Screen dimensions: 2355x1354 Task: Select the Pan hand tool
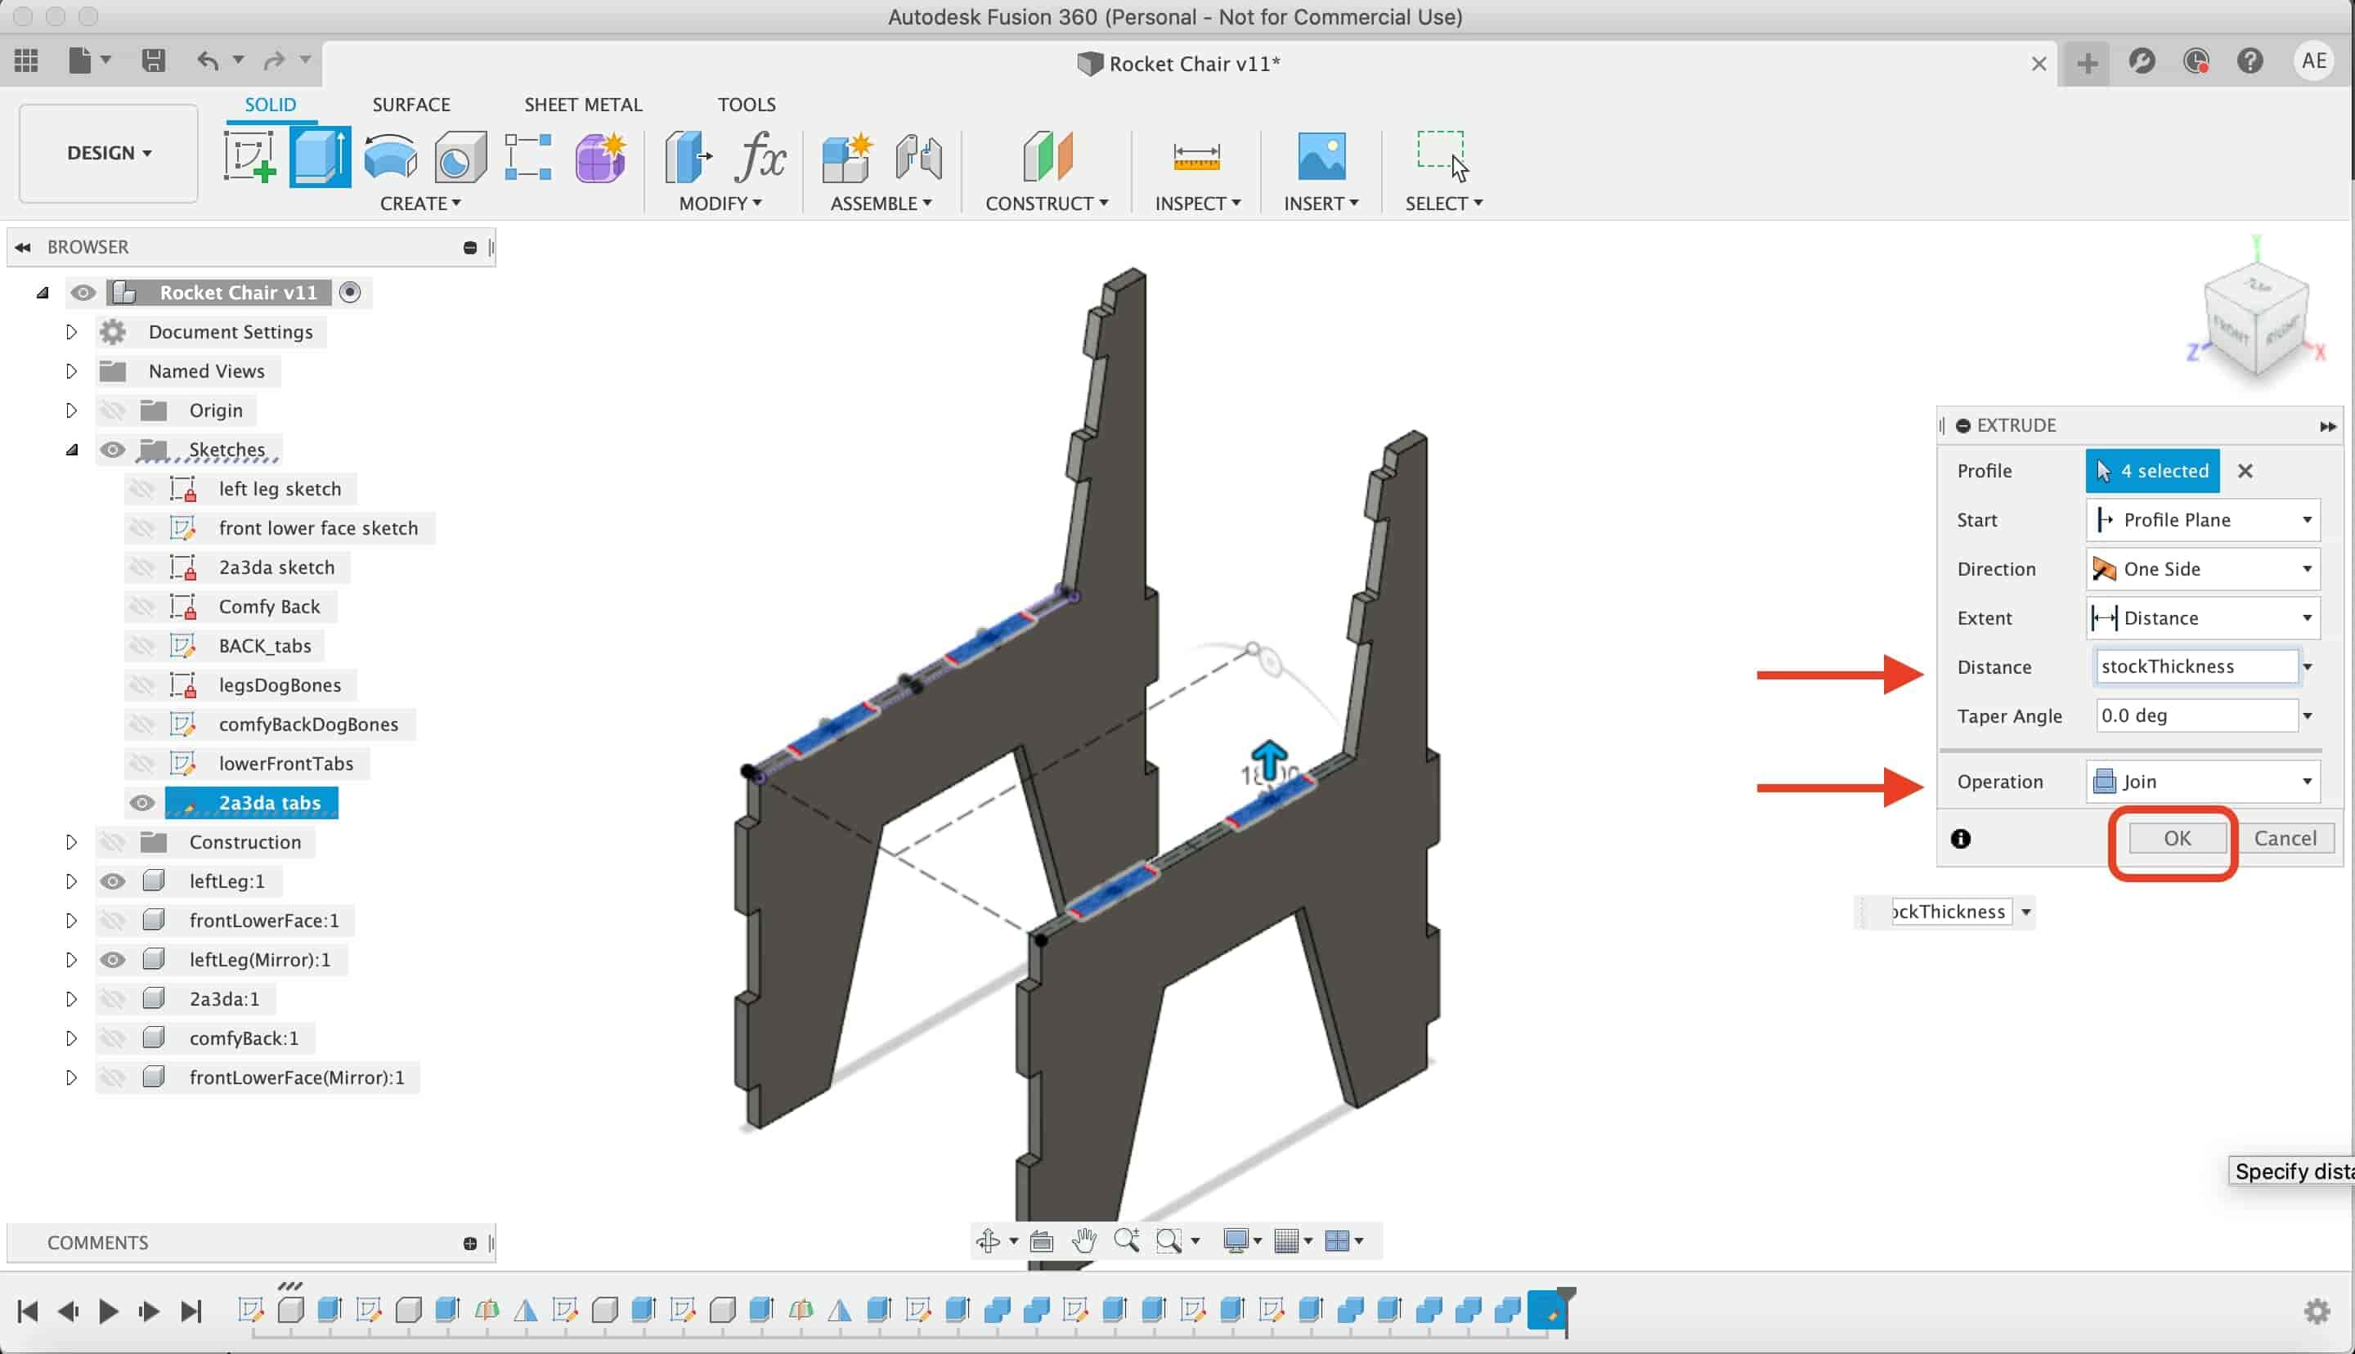pos(1084,1240)
